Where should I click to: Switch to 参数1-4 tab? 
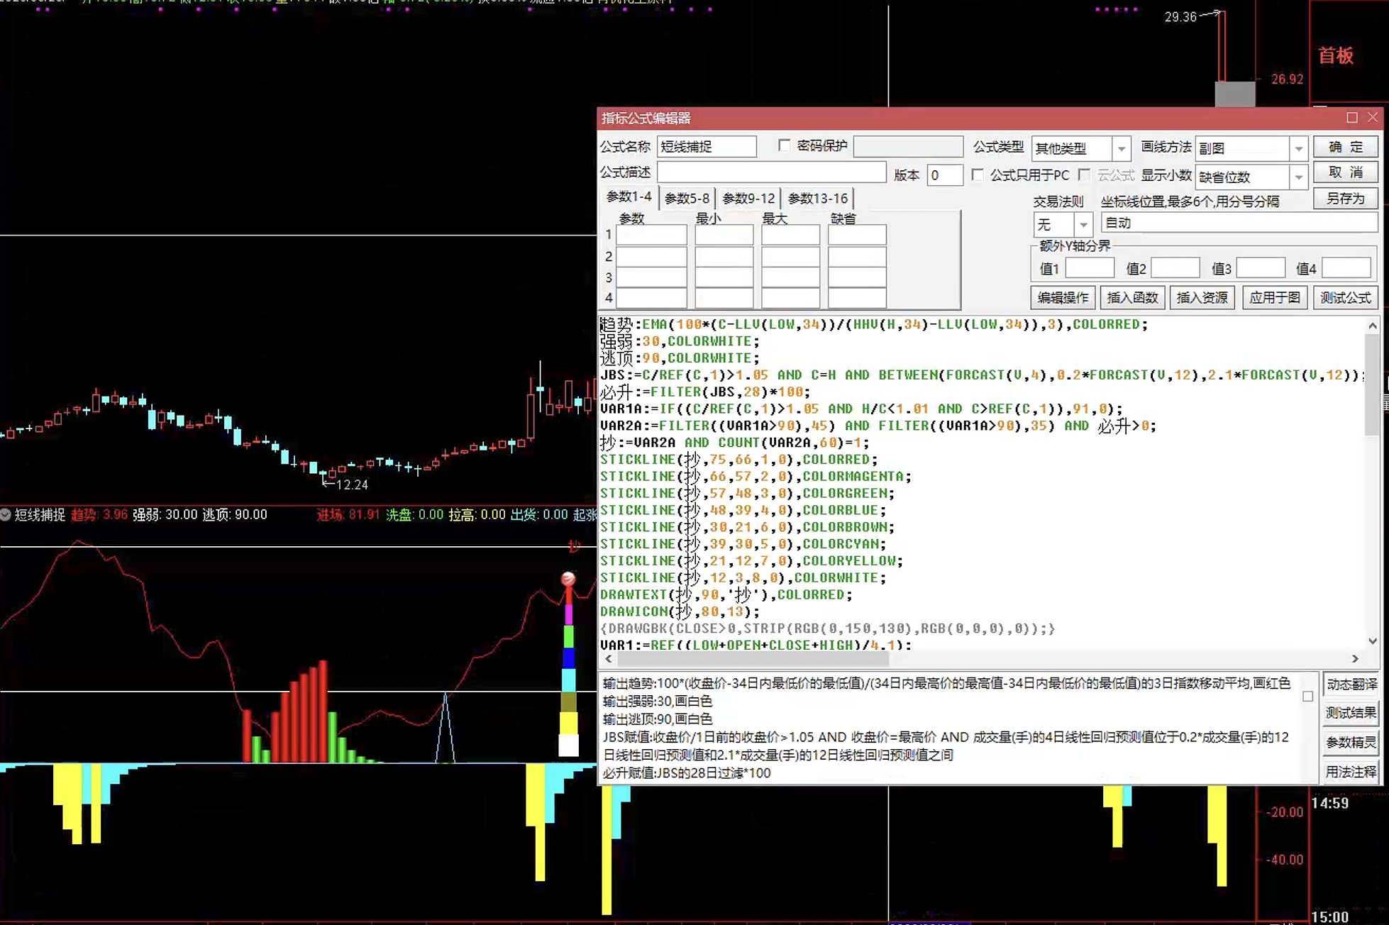pyautogui.click(x=629, y=197)
